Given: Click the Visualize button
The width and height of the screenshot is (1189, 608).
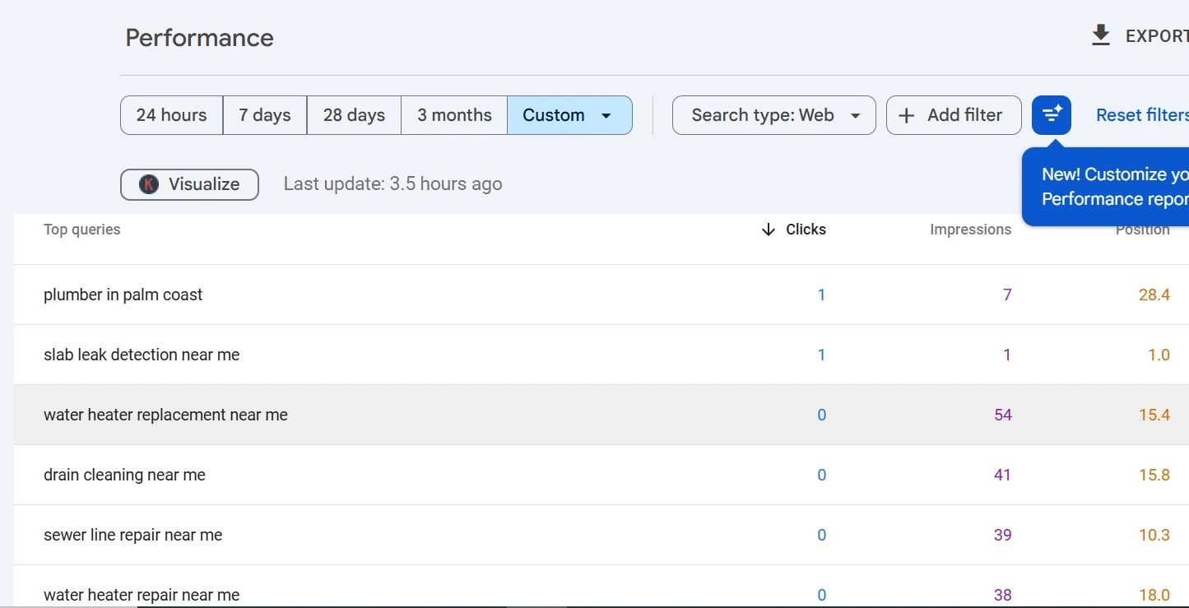Looking at the screenshot, I should point(189,184).
